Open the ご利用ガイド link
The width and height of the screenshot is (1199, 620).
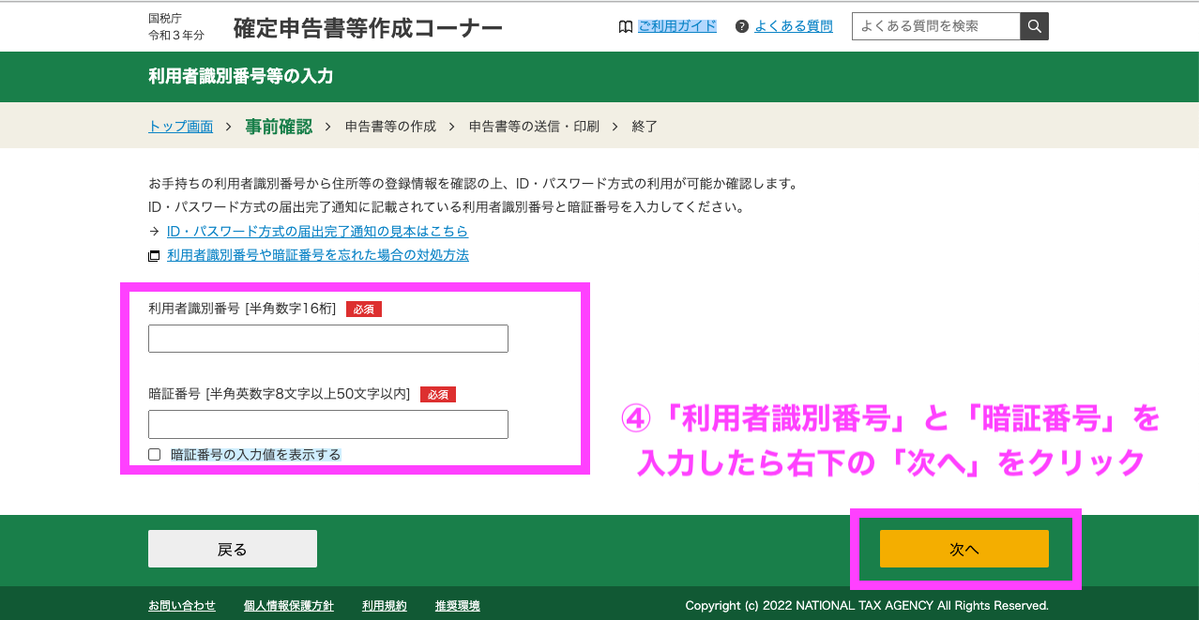[676, 26]
